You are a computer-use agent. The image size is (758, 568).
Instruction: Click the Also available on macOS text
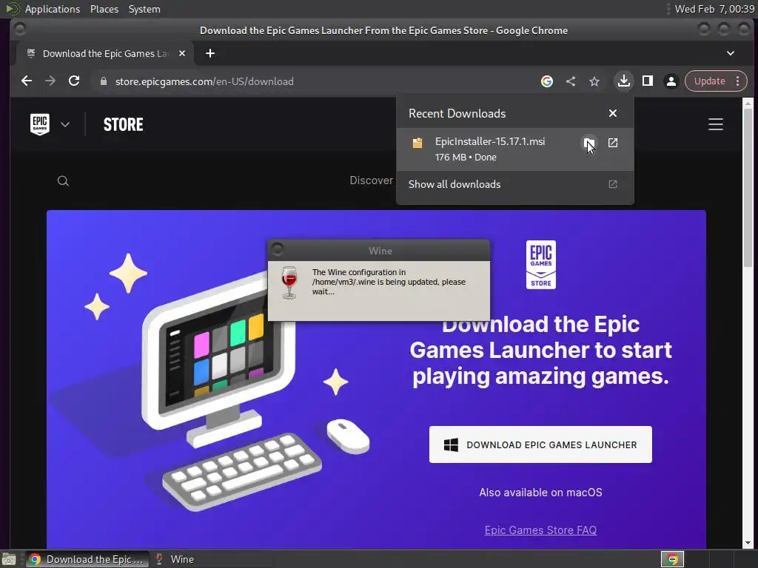(540, 492)
